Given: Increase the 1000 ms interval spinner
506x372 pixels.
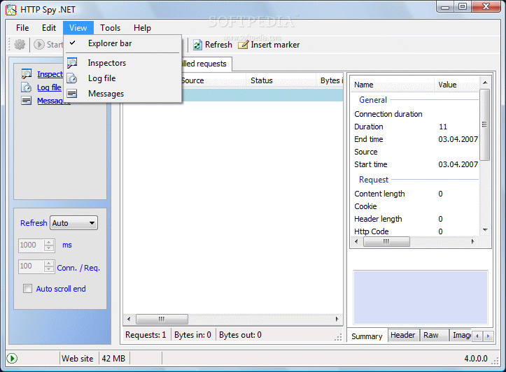Looking at the screenshot, I should 49,243.
